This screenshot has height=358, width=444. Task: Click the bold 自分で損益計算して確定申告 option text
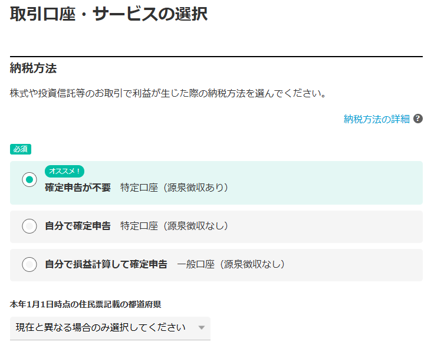(106, 265)
